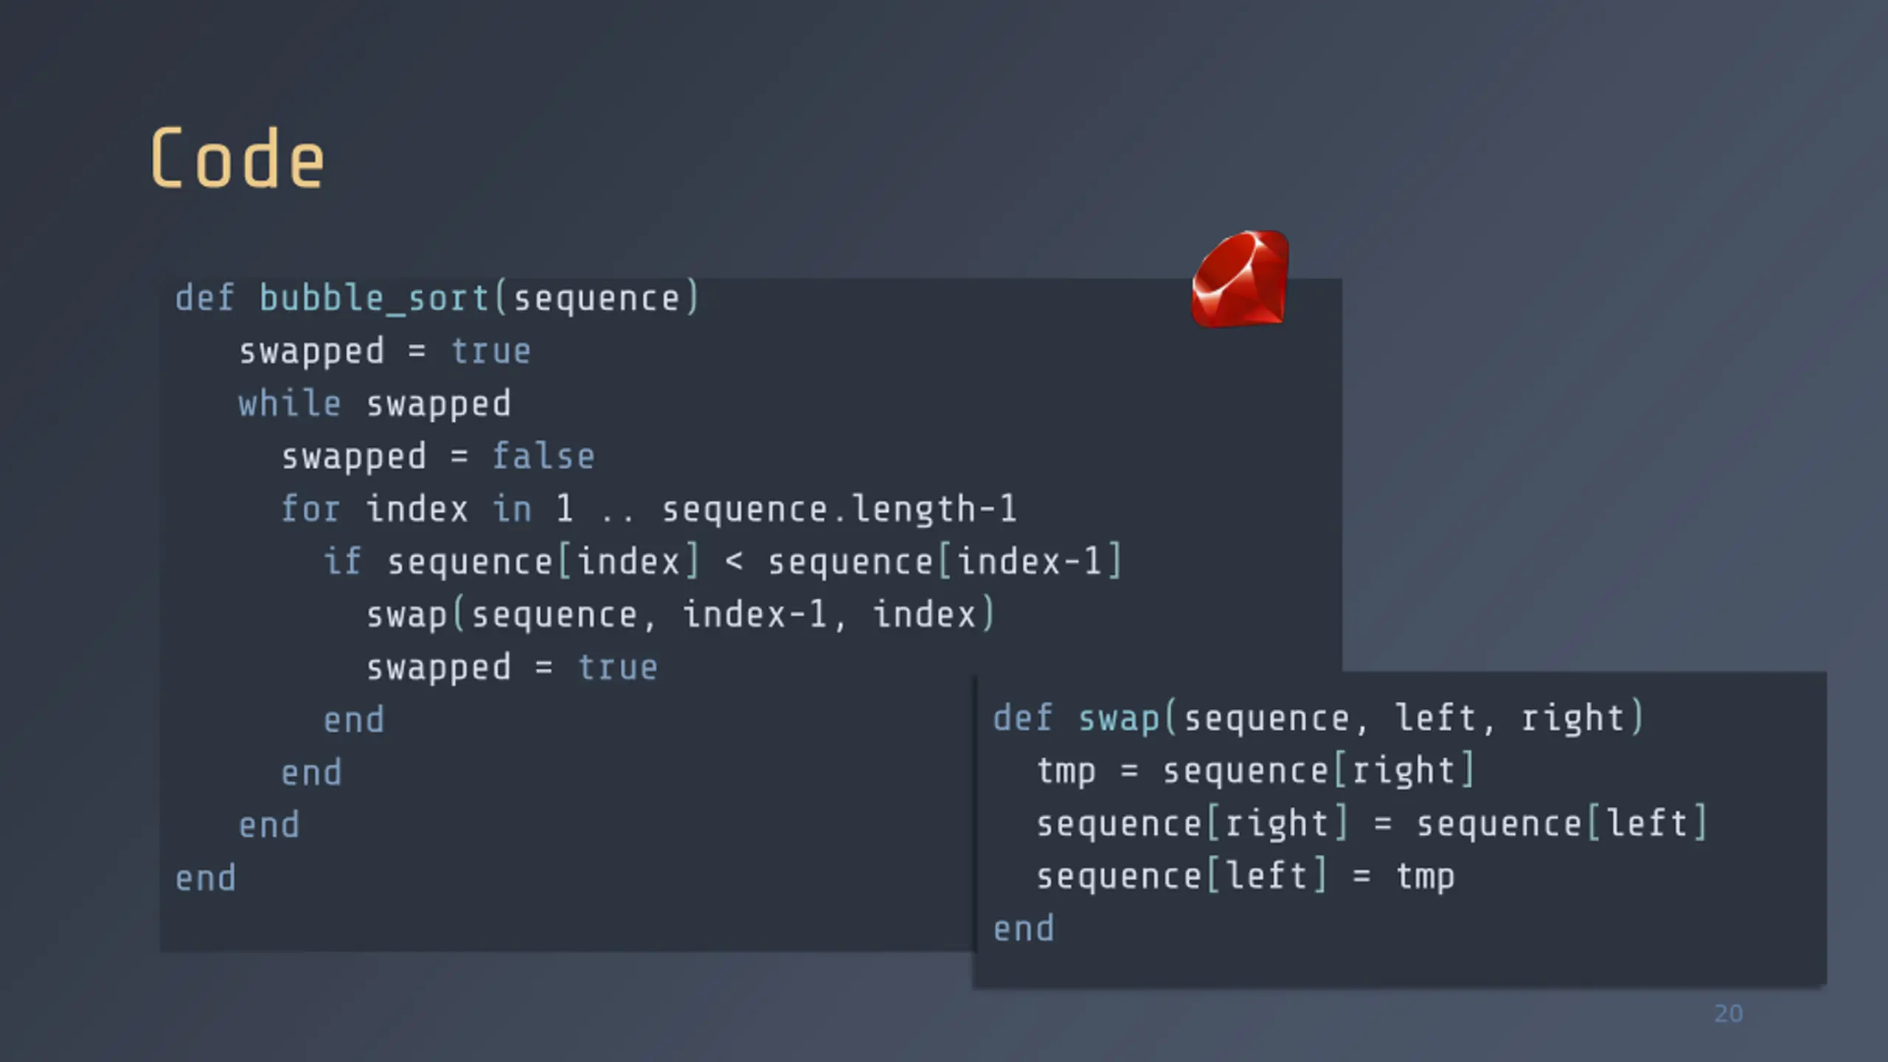Viewport: 1888px width, 1062px height.
Task: Click the slide number 20
Action: [1729, 1013]
